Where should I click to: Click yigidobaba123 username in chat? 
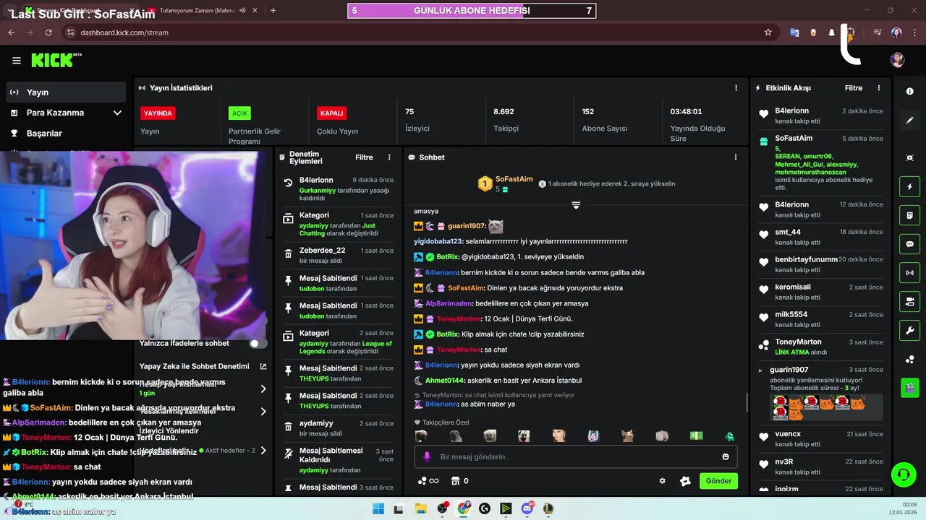(438, 241)
